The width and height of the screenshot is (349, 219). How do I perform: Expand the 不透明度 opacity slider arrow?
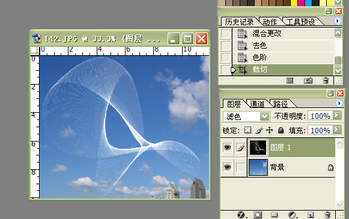tap(337, 115)
